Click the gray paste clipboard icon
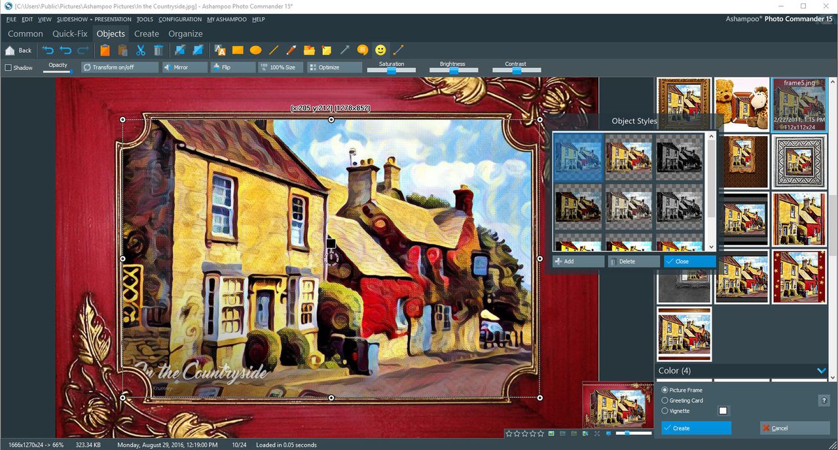This screenshot has height=450, width=838. tap(122, 50)
